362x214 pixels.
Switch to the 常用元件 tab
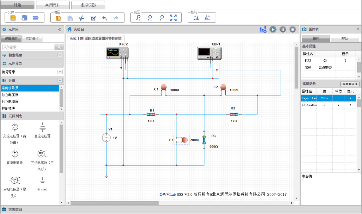click(53, 5)
